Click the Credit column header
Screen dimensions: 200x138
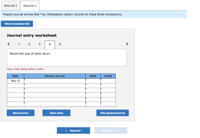[x=108, y=76]
